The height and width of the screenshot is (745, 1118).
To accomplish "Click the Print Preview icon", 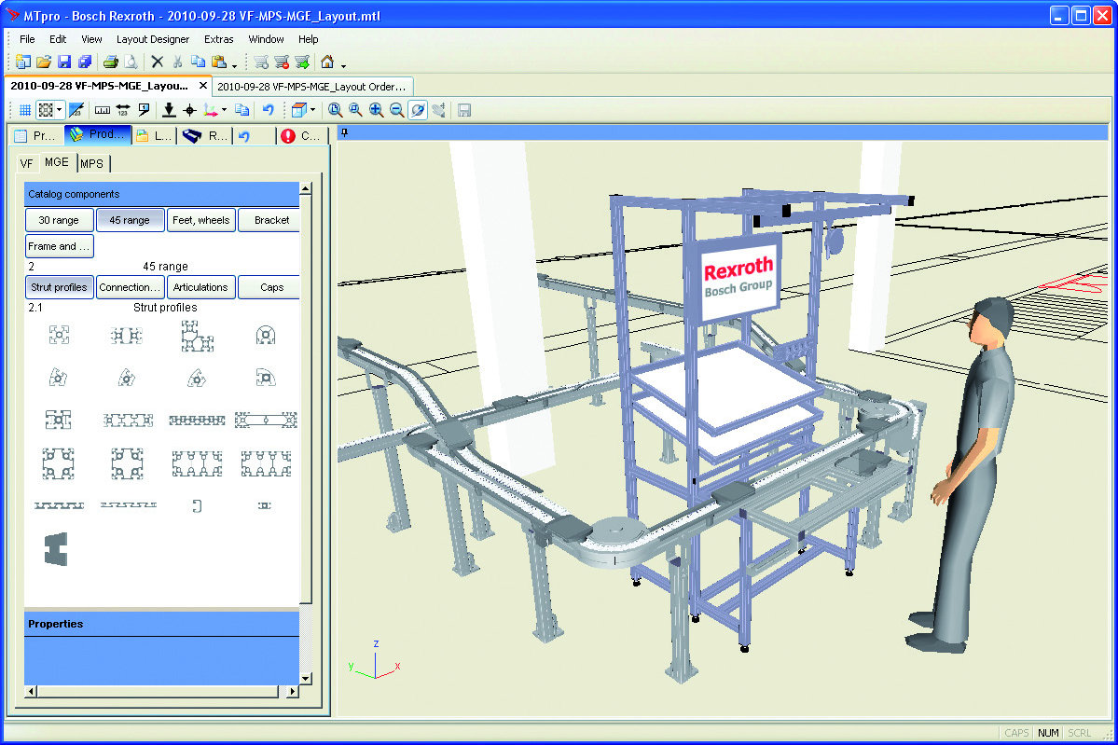I will pos(131,62).
